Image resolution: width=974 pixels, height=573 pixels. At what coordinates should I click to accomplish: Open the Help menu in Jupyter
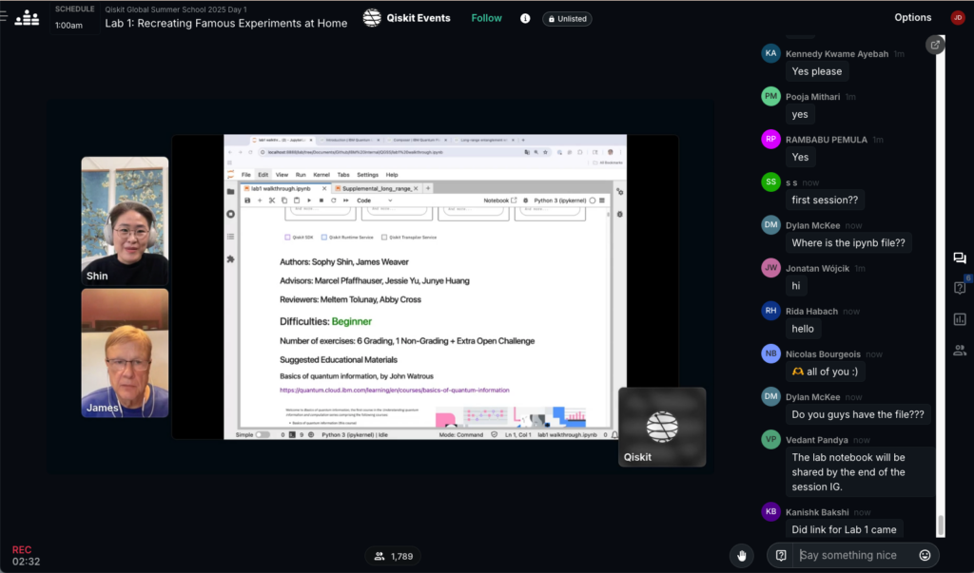[391, 175]
